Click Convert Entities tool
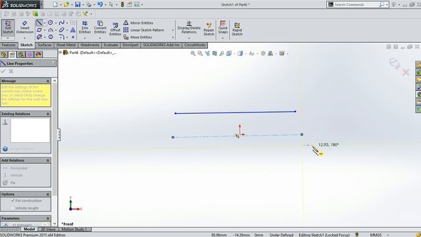The width and height of the screenshot is (421, 237). [x=100, y=28]
